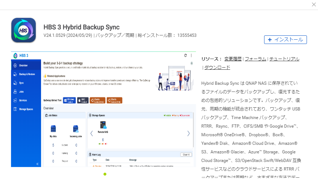Click the version text V24.1.0529 (2024/05/29)

point(68,35)
